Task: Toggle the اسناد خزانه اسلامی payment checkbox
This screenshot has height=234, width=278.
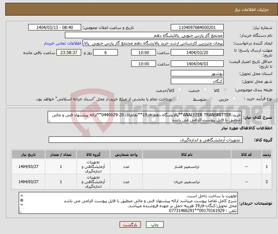Action: coord(177,98)
